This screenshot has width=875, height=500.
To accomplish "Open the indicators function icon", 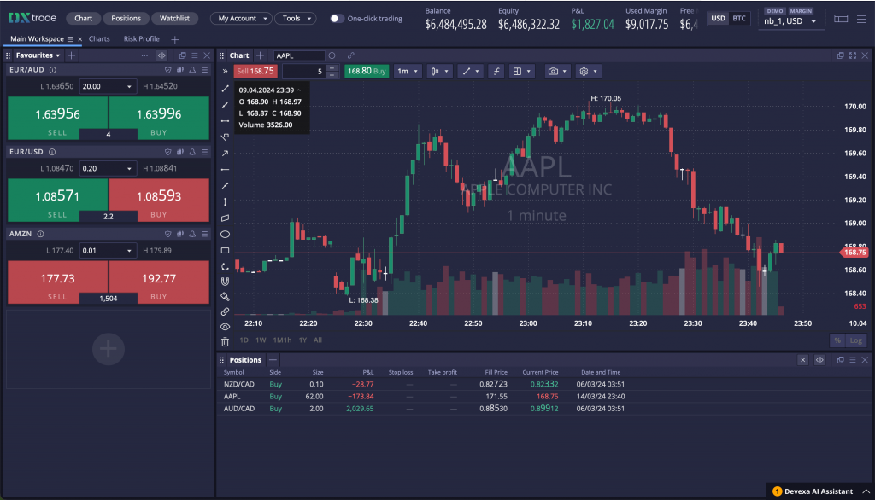I will click(496, 72).
